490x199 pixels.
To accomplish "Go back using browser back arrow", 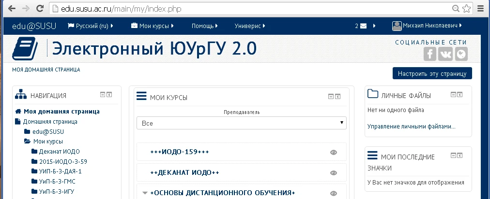I will click(x=12, y=8).
